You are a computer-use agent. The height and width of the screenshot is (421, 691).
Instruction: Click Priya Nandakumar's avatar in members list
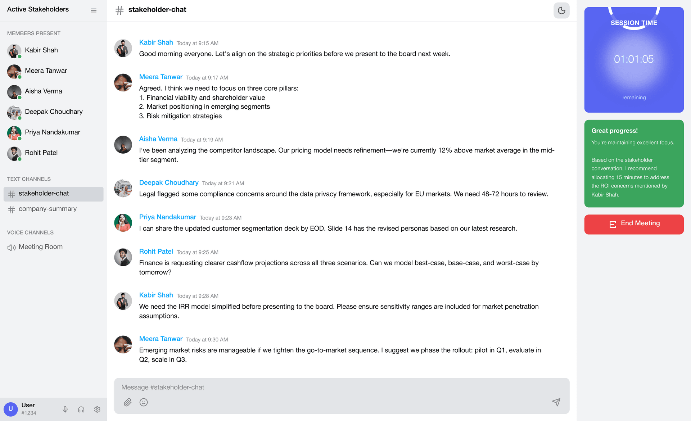[14, 132]
